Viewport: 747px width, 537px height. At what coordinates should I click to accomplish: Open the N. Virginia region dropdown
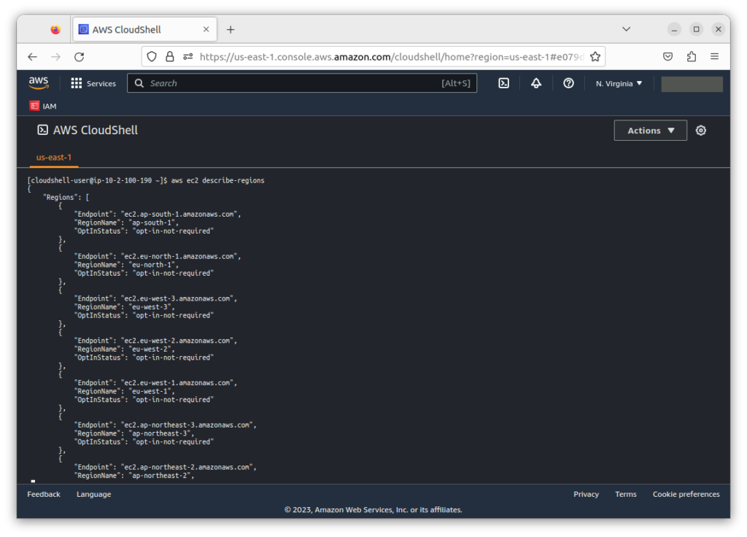click(x=619, y=83)
